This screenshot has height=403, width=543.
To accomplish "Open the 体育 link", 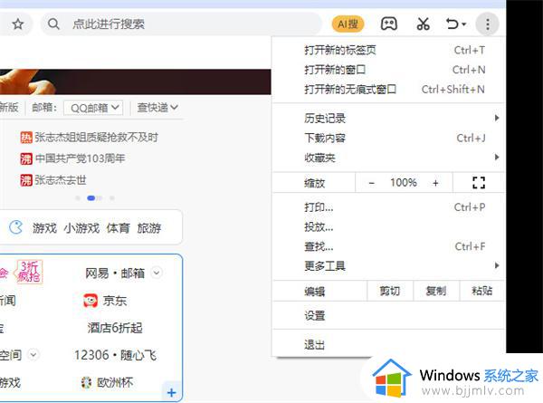I will (118, 228).
